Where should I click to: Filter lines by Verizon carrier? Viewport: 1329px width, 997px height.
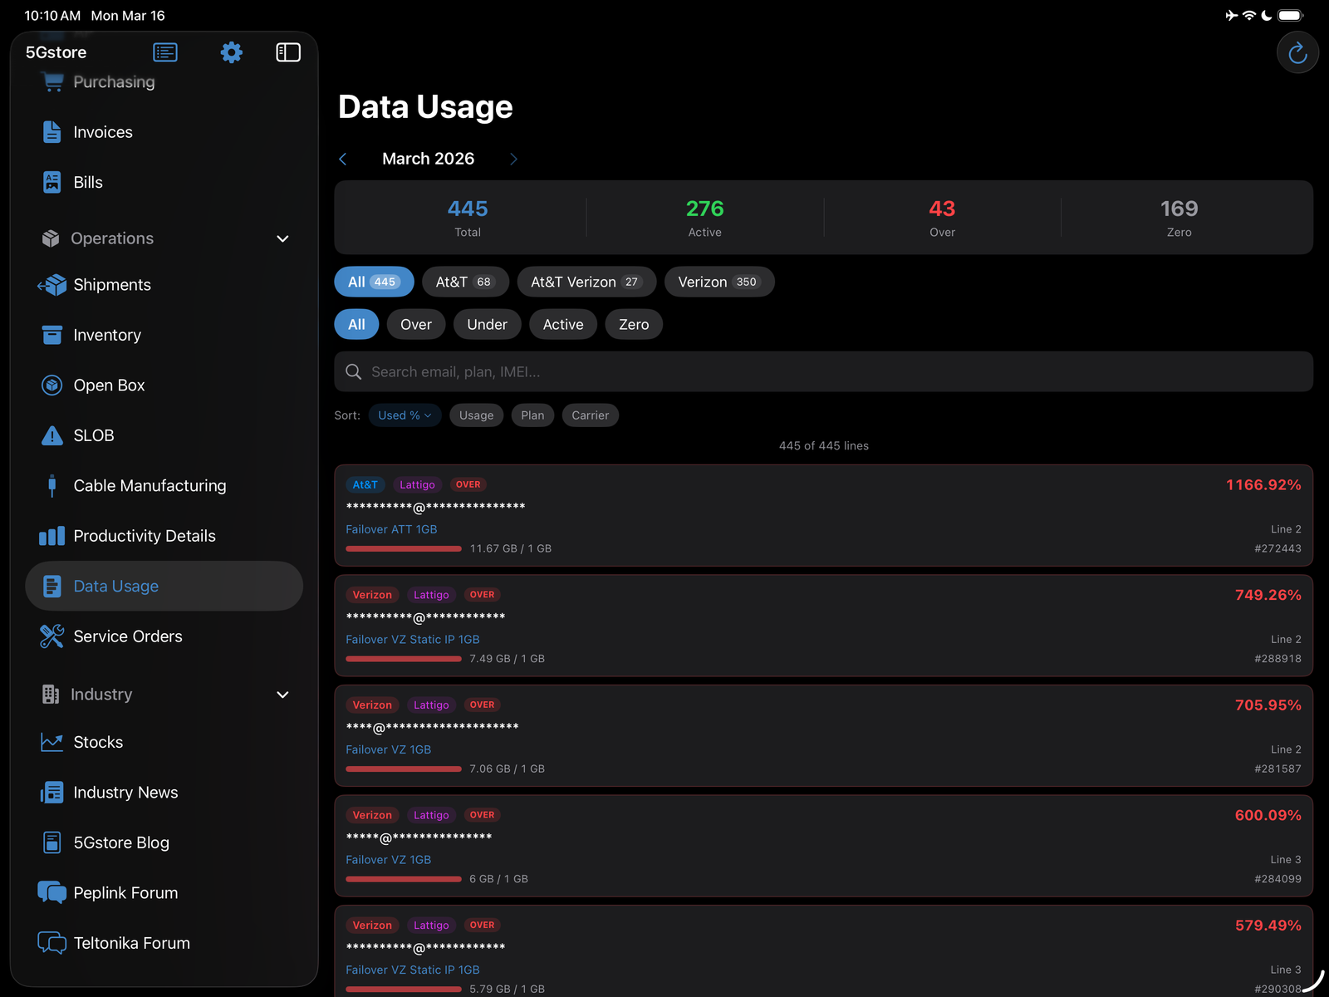(718, 282)
